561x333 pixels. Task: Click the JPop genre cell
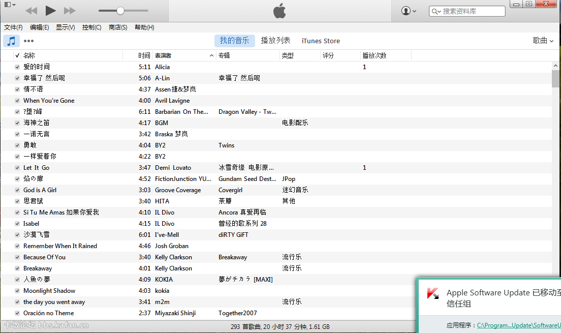pos(288,178)
